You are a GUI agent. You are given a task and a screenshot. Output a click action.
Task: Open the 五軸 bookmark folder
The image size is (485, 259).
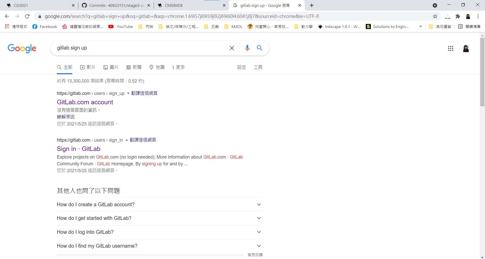point(211,27)
